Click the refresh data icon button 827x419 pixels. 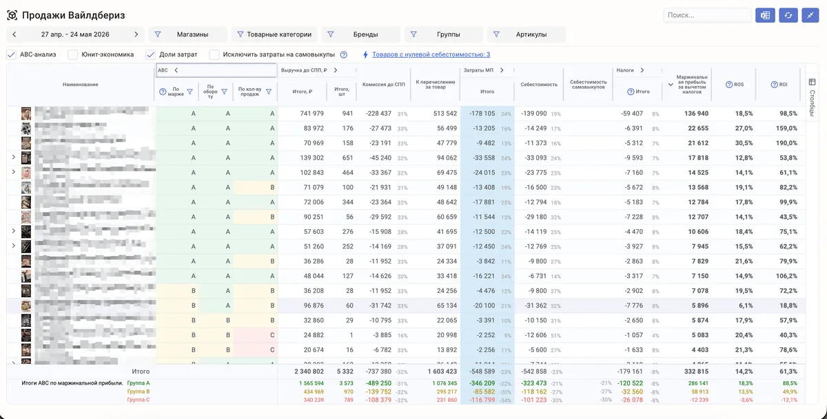788,15
